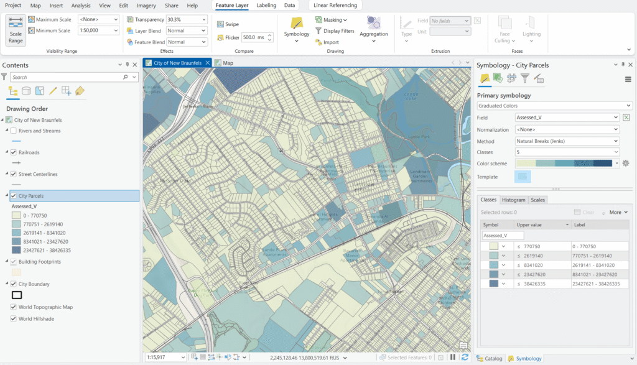This screenshot has width=637, height=365.
Task: Click the Swipe tool icon
Action: pyautogui.click(x=221, y=24)
